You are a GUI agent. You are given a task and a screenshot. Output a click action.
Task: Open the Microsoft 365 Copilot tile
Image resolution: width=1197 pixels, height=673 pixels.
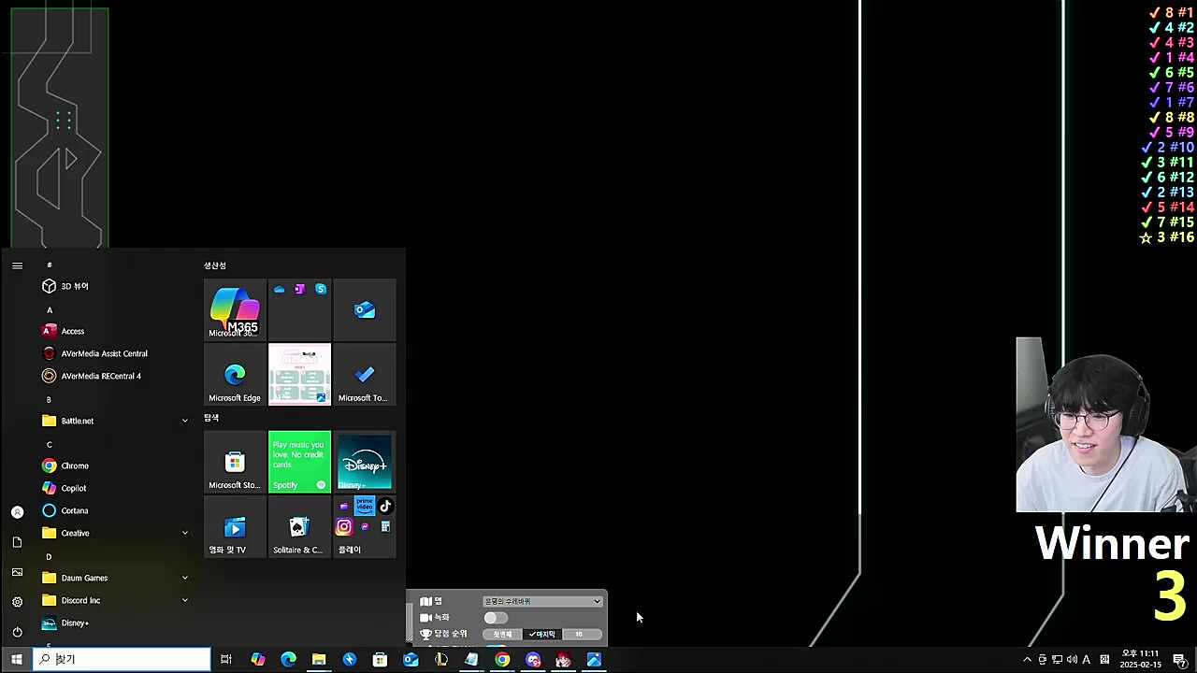pos(235,310)
